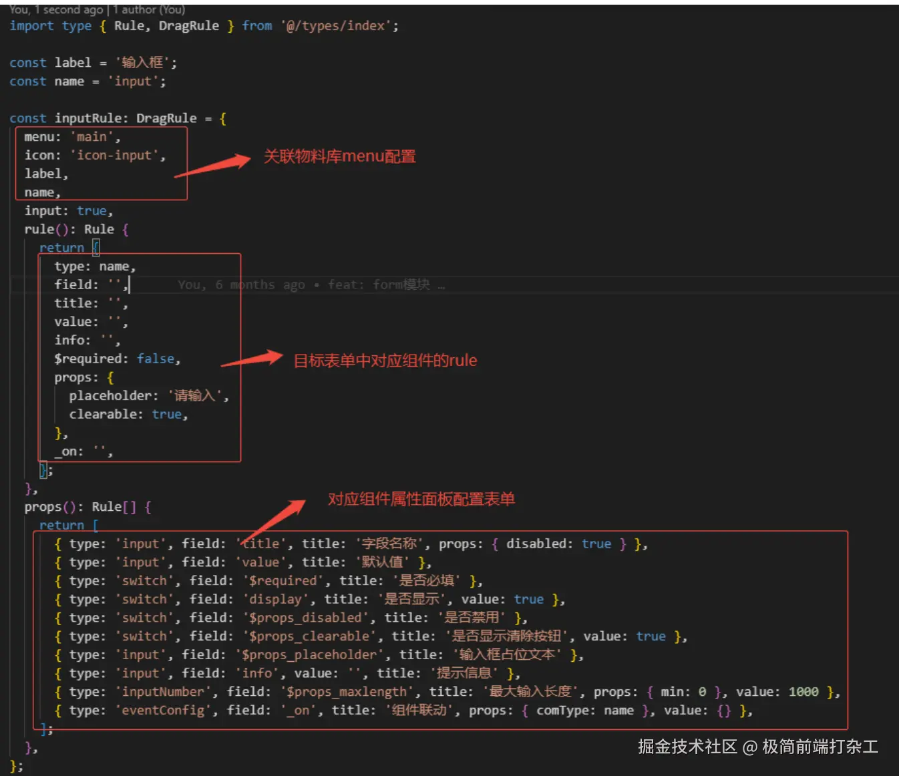The width and height of the screenshot is (899, 776).
Task: Click the $required: false value
Action: click(x=156, y=359)
